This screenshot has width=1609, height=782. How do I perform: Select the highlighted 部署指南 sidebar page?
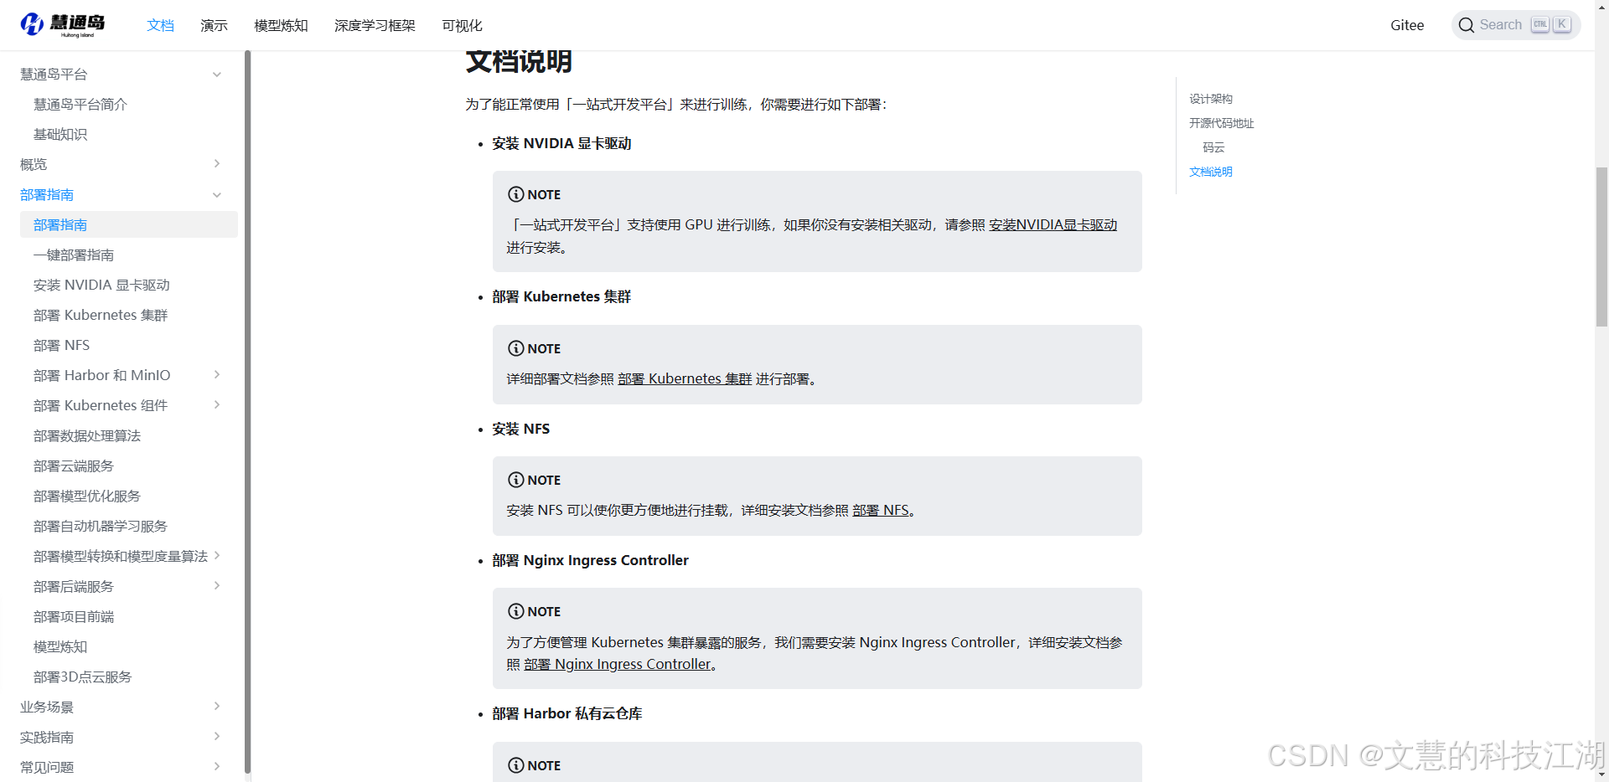click(x=129, y=224)
